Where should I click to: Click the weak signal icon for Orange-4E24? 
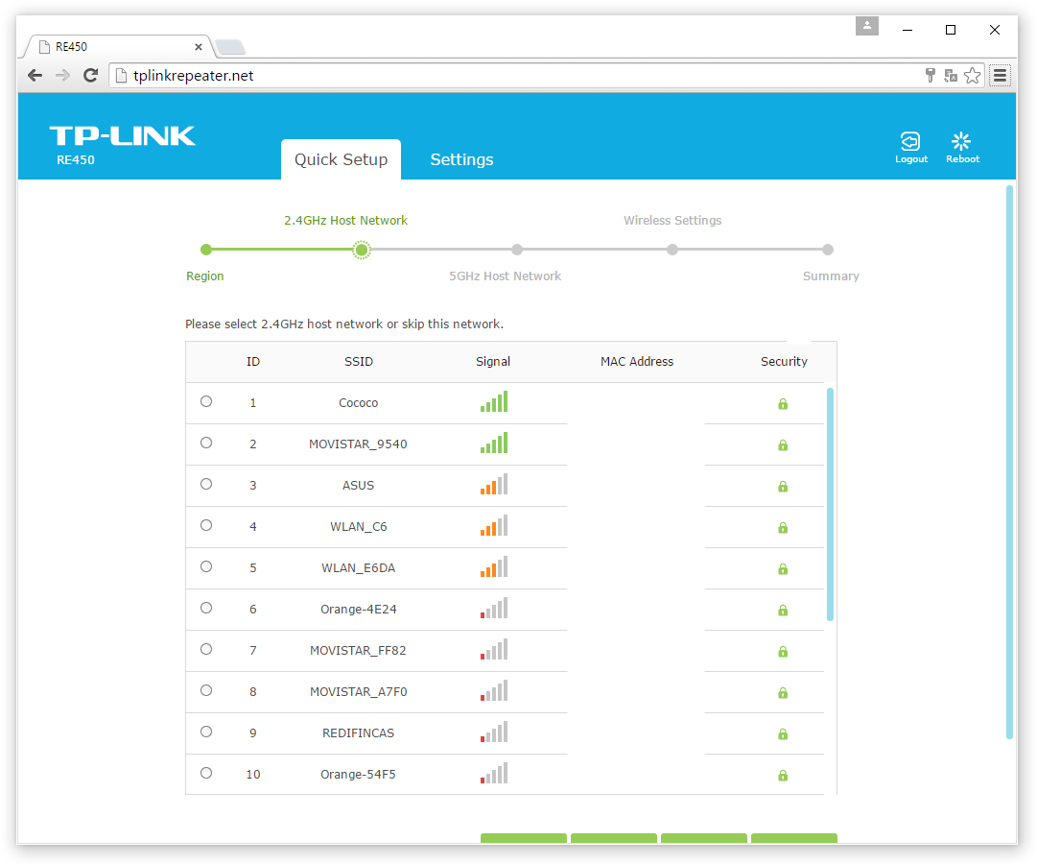(x=494, y=608)
